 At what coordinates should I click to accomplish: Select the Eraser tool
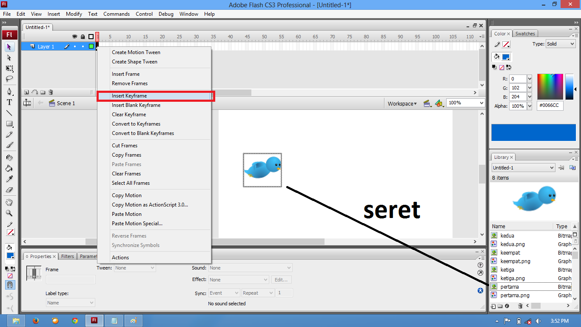[9, 190]
